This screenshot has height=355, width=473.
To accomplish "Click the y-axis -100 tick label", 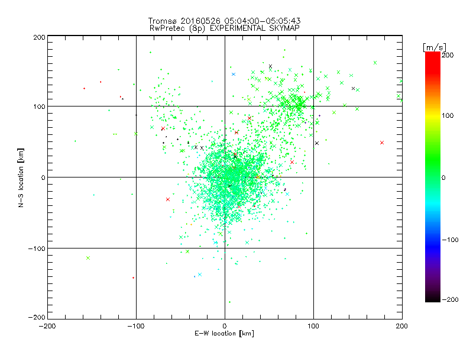I will click(x=37, y=248).
